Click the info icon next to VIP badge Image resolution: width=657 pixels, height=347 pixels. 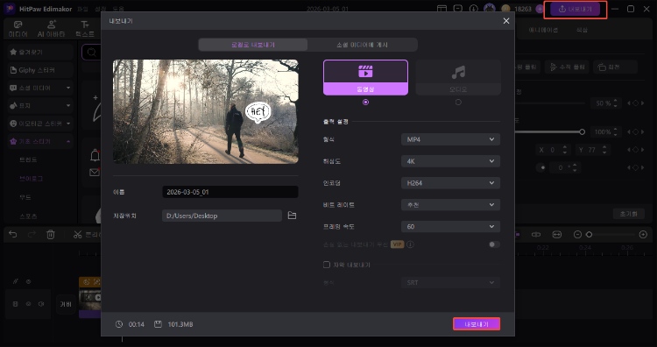(x=410, y=244)
